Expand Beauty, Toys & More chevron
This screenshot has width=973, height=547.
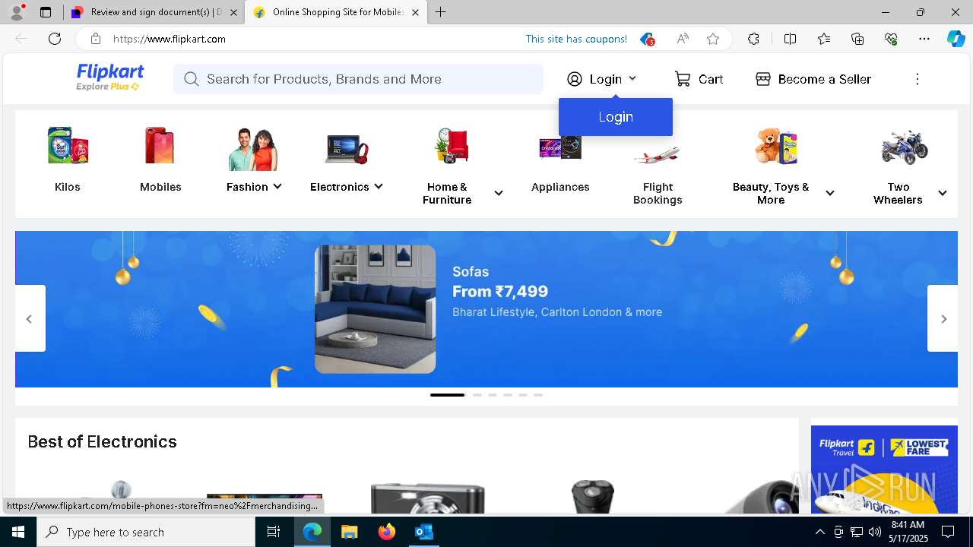pyautogui.click(x=830, y=193)
